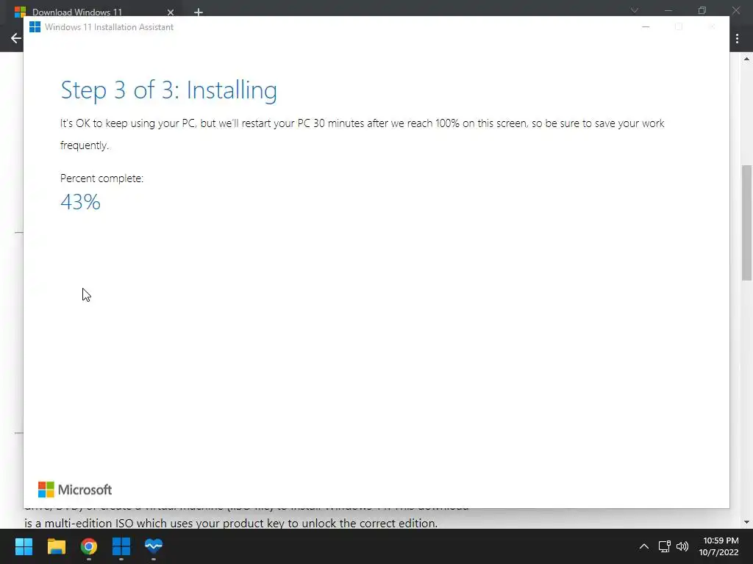753x564 pixels.
Task: Click the Windows logo in Installation Assistant title bar
Action: (x=35, y=27)
